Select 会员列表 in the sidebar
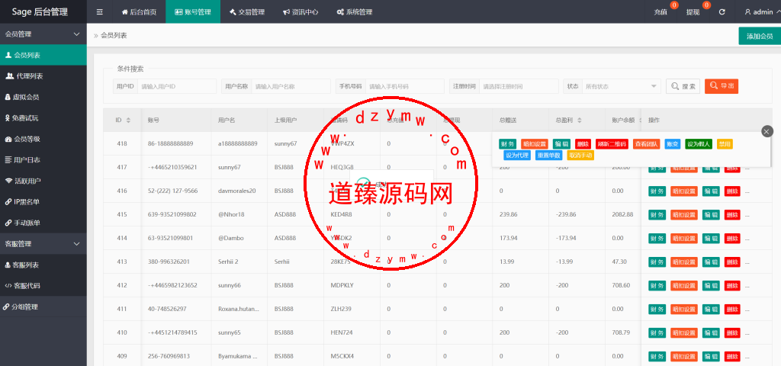The height and width of the screenshot is (366, 781). (43, 55)
